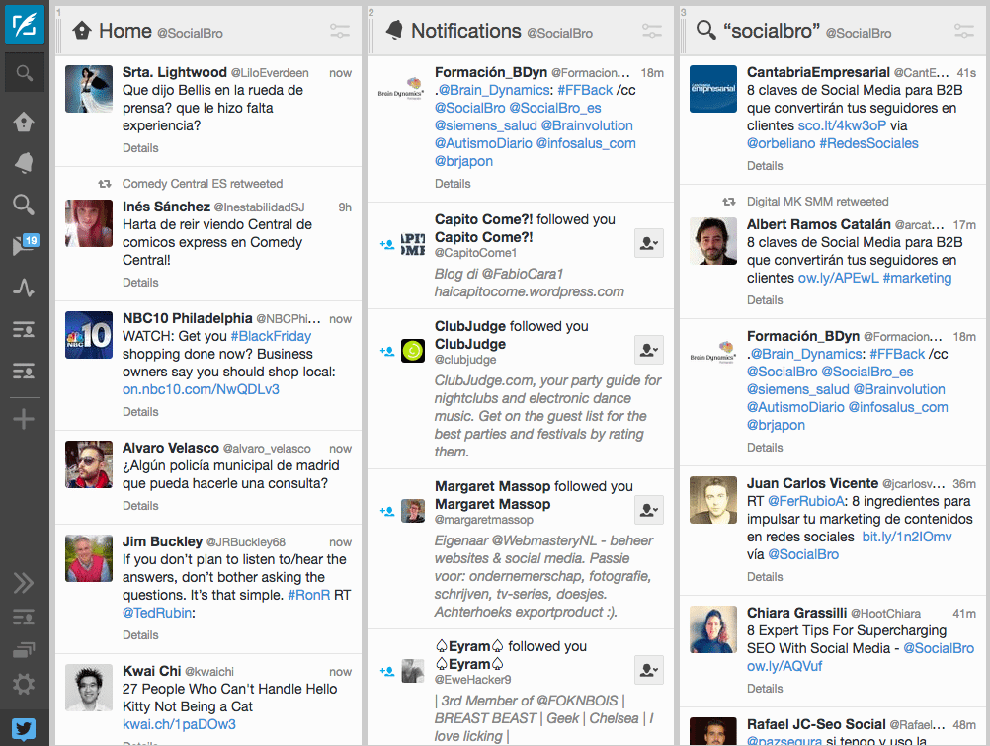Click magnifier icon in "socialbro" column header
990x746 pixels.
pos(705,30)
